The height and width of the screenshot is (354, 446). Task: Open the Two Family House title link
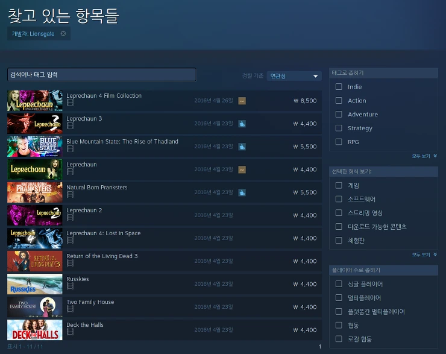(x=90, y=302)
